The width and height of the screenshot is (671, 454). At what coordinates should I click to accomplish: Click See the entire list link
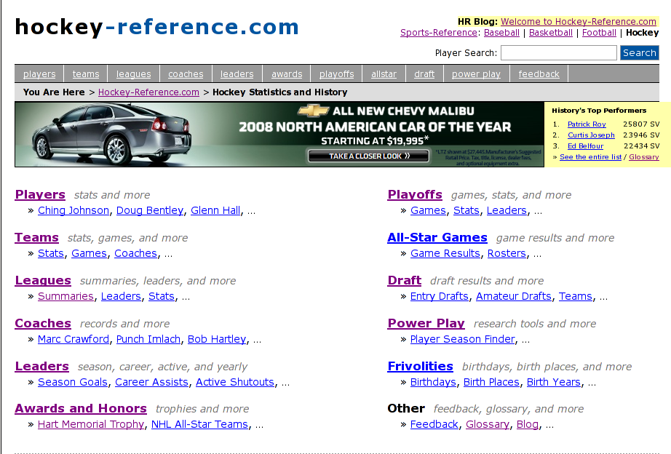(x=590, y=157)
